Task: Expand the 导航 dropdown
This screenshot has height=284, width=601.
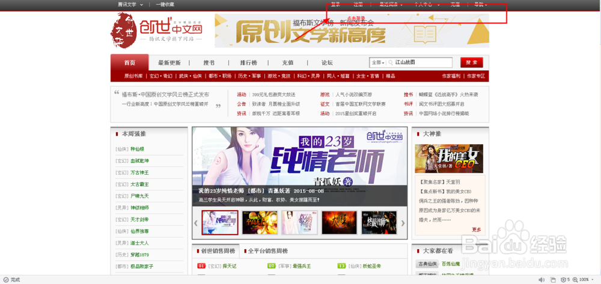Action: click(x=486, y=5)
